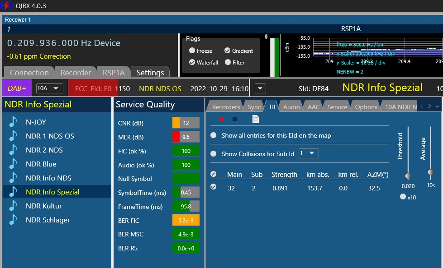Open the Audio tab
Screen dimensions: 443x268
pyautogui.click(x=291, y=107)
